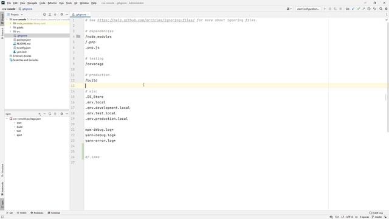Collapse the cra-console root folder
The width and height of the screenshot is (389, 219).
7,19
